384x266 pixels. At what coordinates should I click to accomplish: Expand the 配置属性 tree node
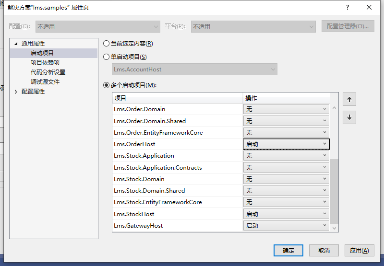(x=16, y=92)
